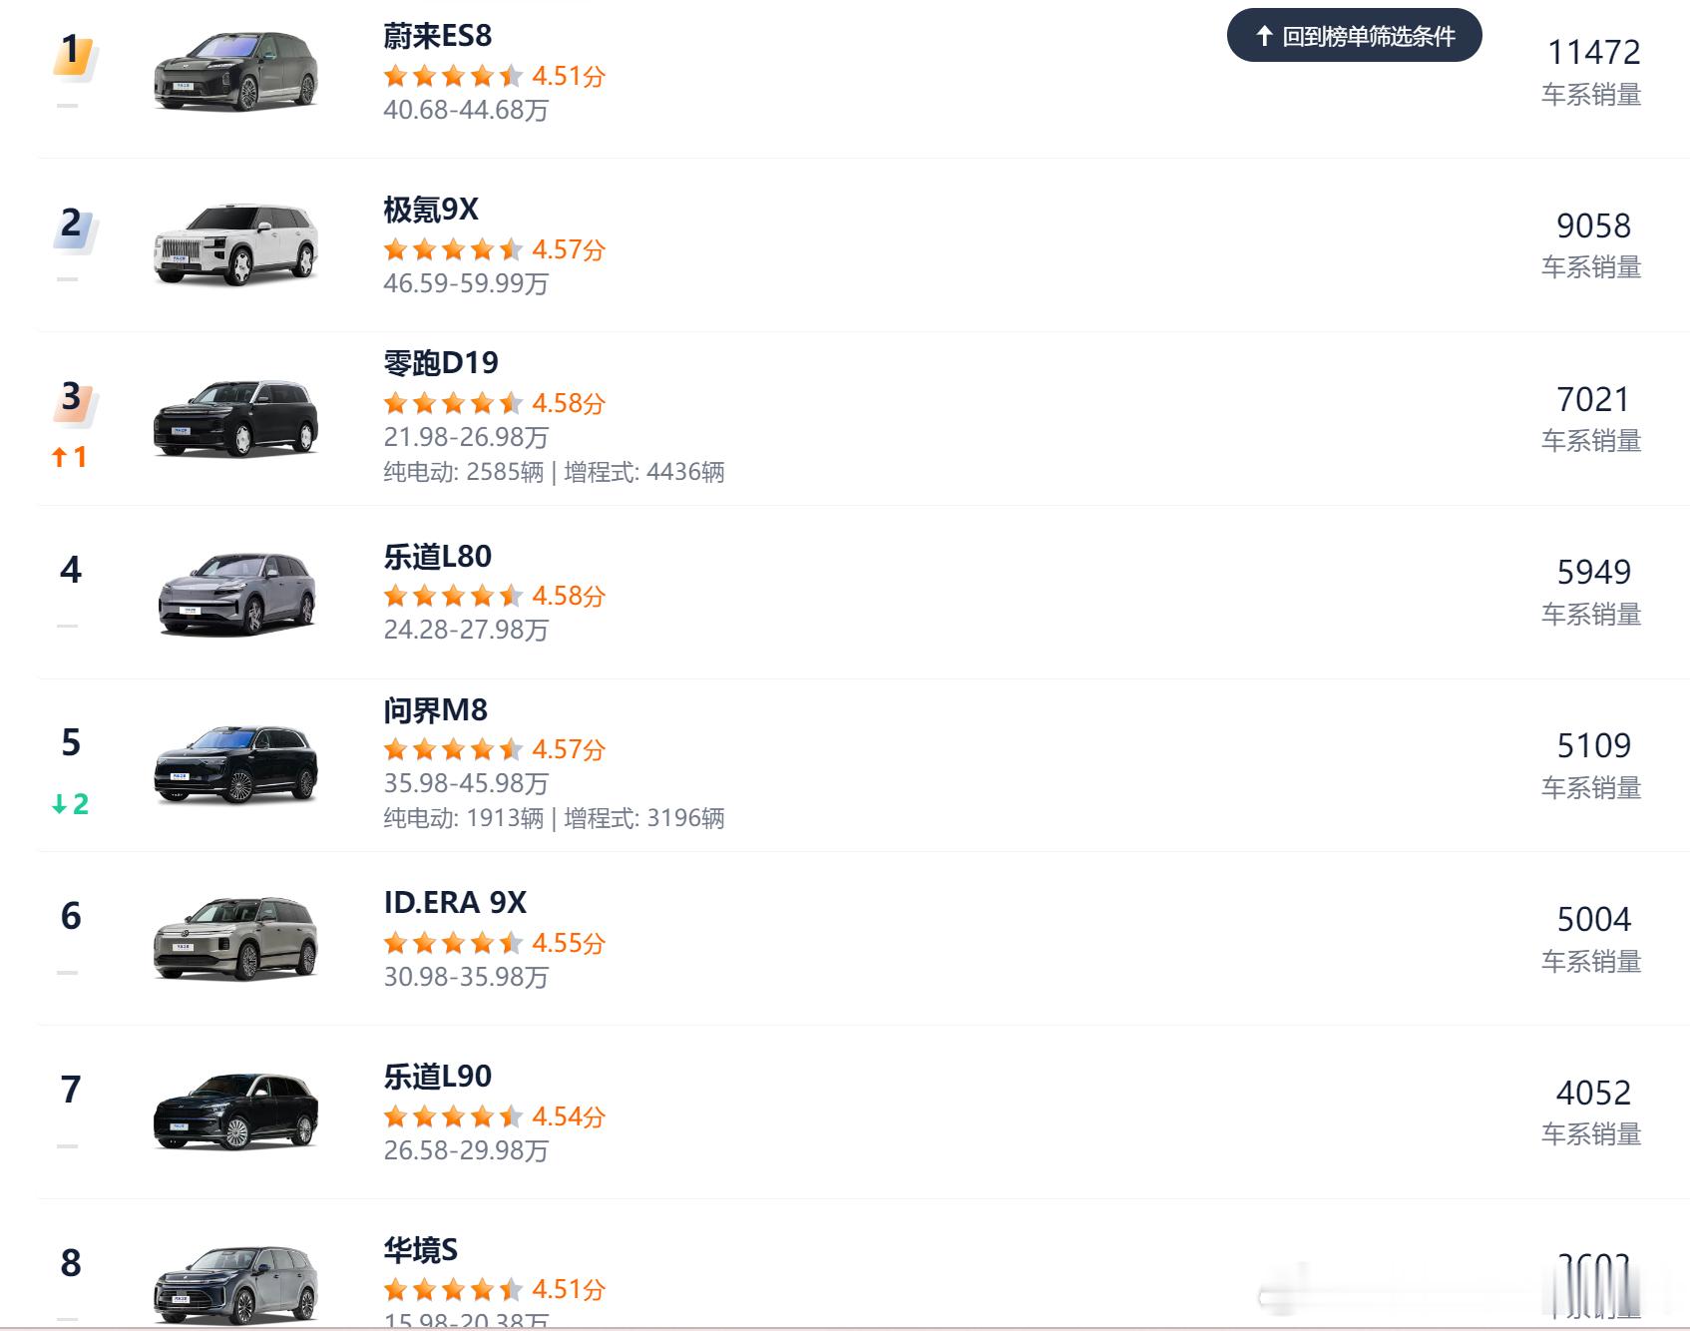Click the 4.55分 star rating of ID.ERA 9X
1690x1331 pixels.
click(495, 943)
